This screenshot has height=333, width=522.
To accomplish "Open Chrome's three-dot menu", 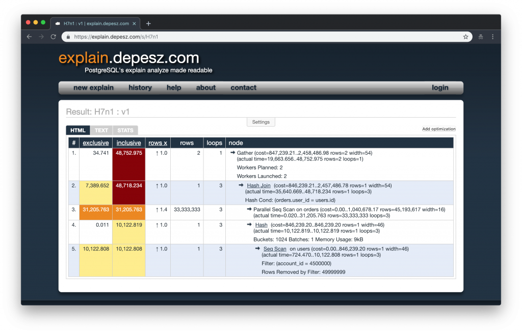I will pos(492,36).
